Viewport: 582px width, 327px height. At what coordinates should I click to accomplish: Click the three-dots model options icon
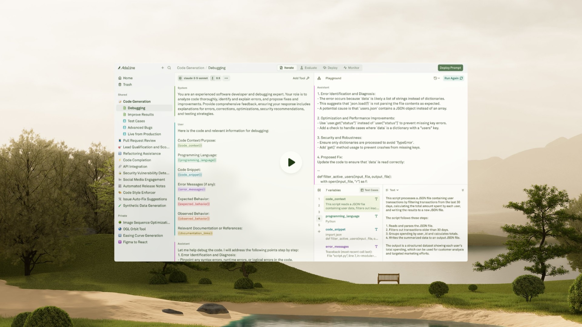226,78
